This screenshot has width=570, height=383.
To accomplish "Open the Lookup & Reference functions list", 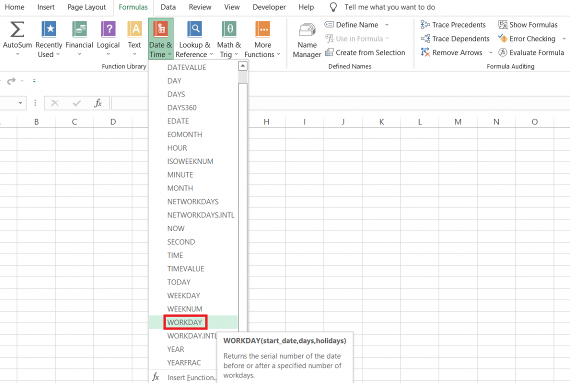I will click(x=194, y=37).
